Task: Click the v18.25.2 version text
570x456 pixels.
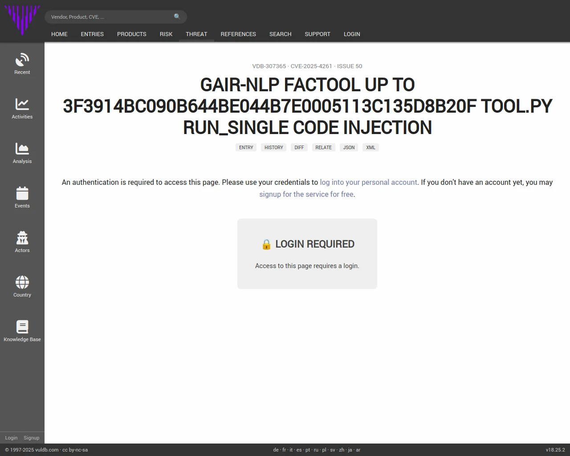Action: point(555,450)
